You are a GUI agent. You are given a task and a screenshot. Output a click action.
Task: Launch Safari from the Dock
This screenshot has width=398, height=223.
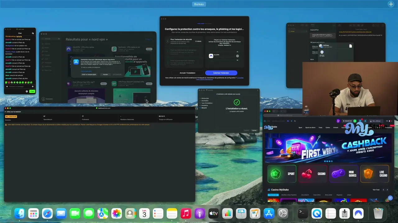pyautogui.click(x=47, y=213)
